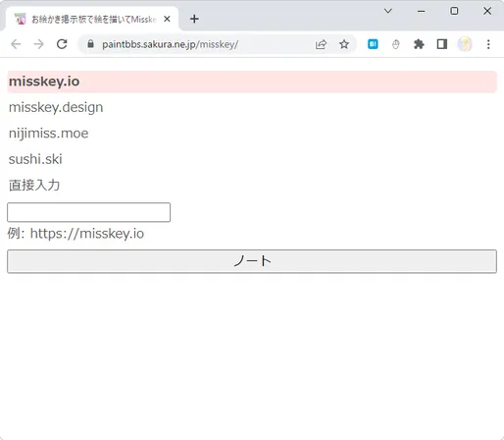Screen dimensions: 504x440
Task: Open the Chrome profile avatar
Action: click(x=465, y=44)
